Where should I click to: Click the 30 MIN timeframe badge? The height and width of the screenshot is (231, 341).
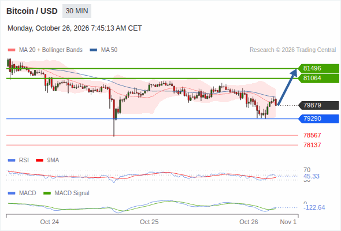77,11
